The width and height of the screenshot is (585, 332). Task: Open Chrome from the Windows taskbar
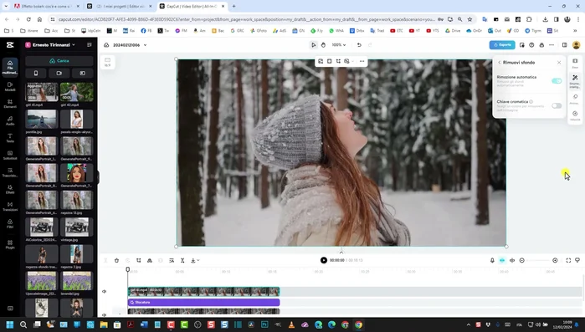[358, 324]
